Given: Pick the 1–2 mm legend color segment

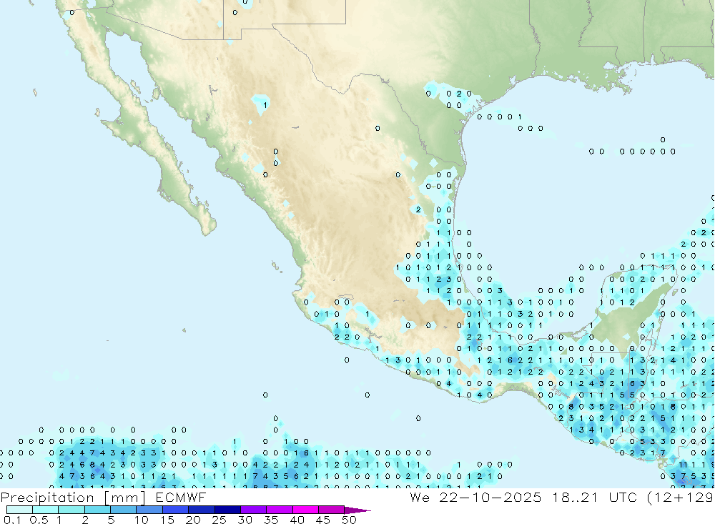Looking at the screenshot, I should [71, 510].
